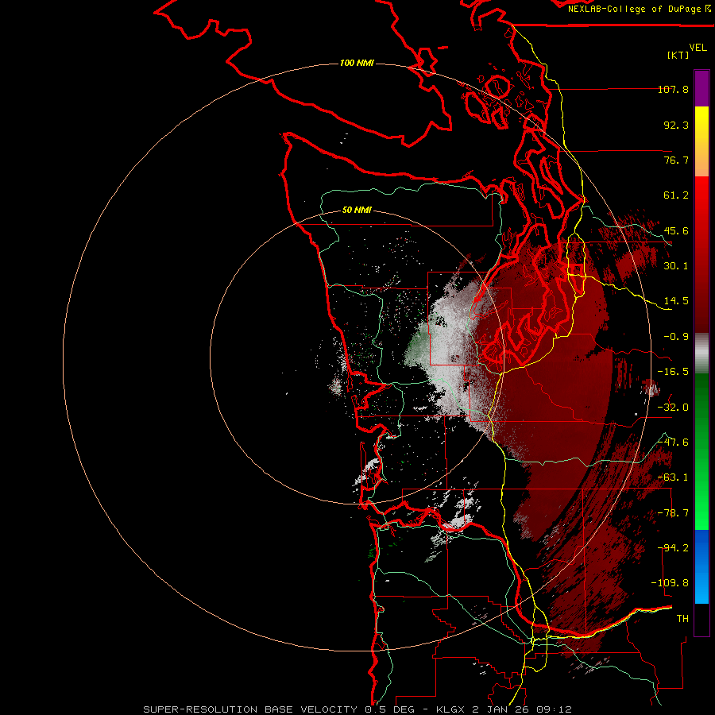Click the -32.0 velocity scale value
Image resolution: width=715 pixels, height=715 pixels.
point(673,408)
